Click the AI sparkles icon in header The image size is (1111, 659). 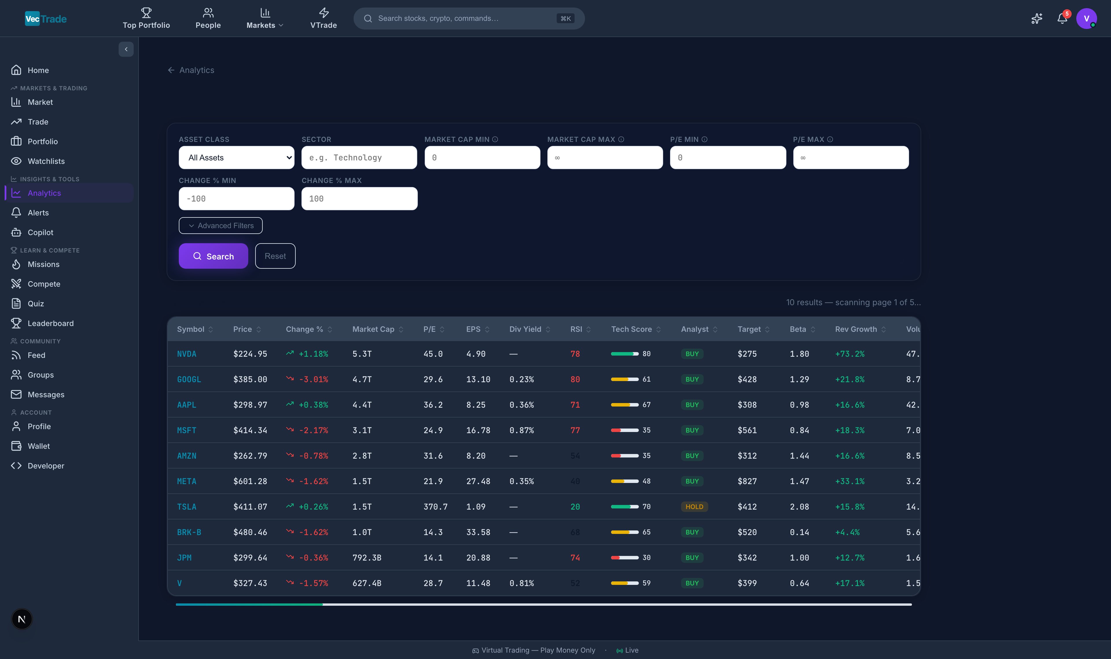(1036, 18)
